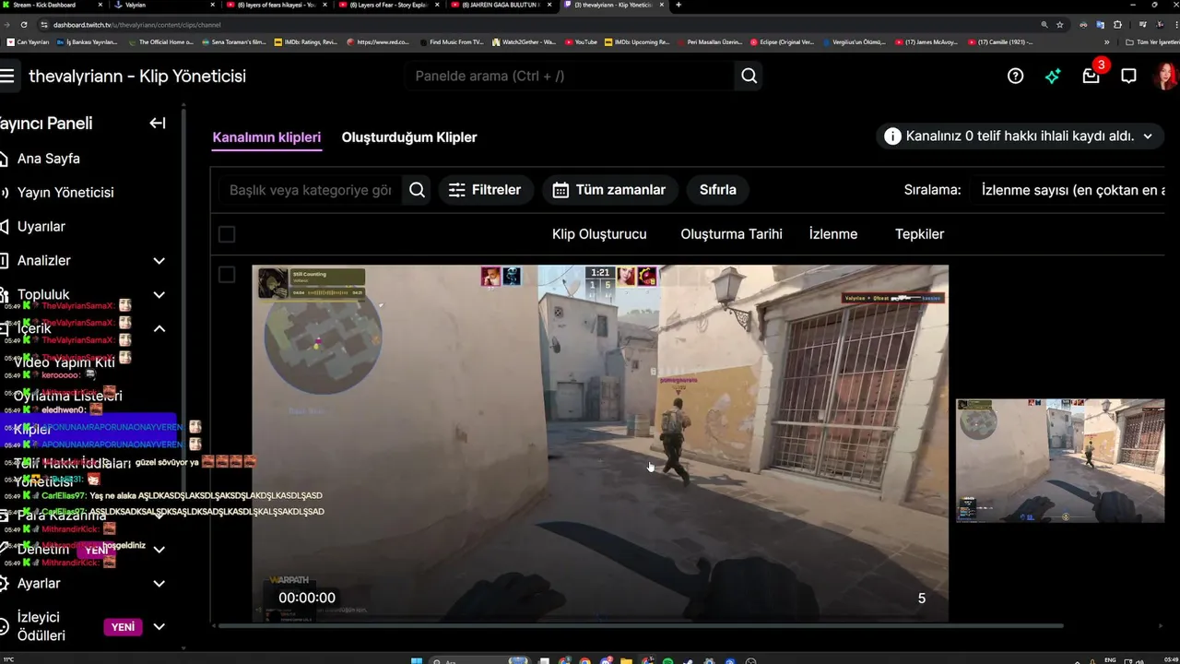Click the 00:00:00 clip timestamp
Screen dimensions: 1180x664
pyautogui.click(x=307, y=598)
